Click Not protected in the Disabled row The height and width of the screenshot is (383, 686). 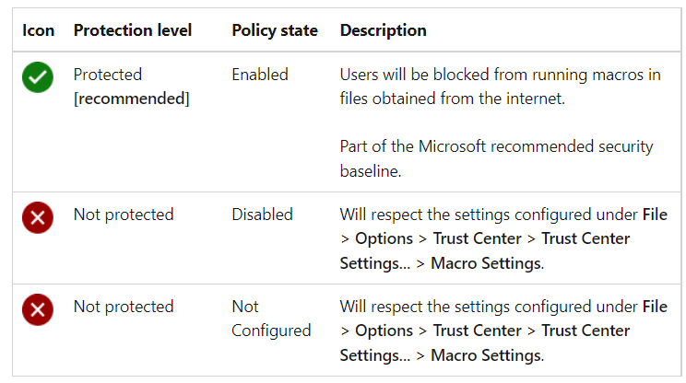124,215
